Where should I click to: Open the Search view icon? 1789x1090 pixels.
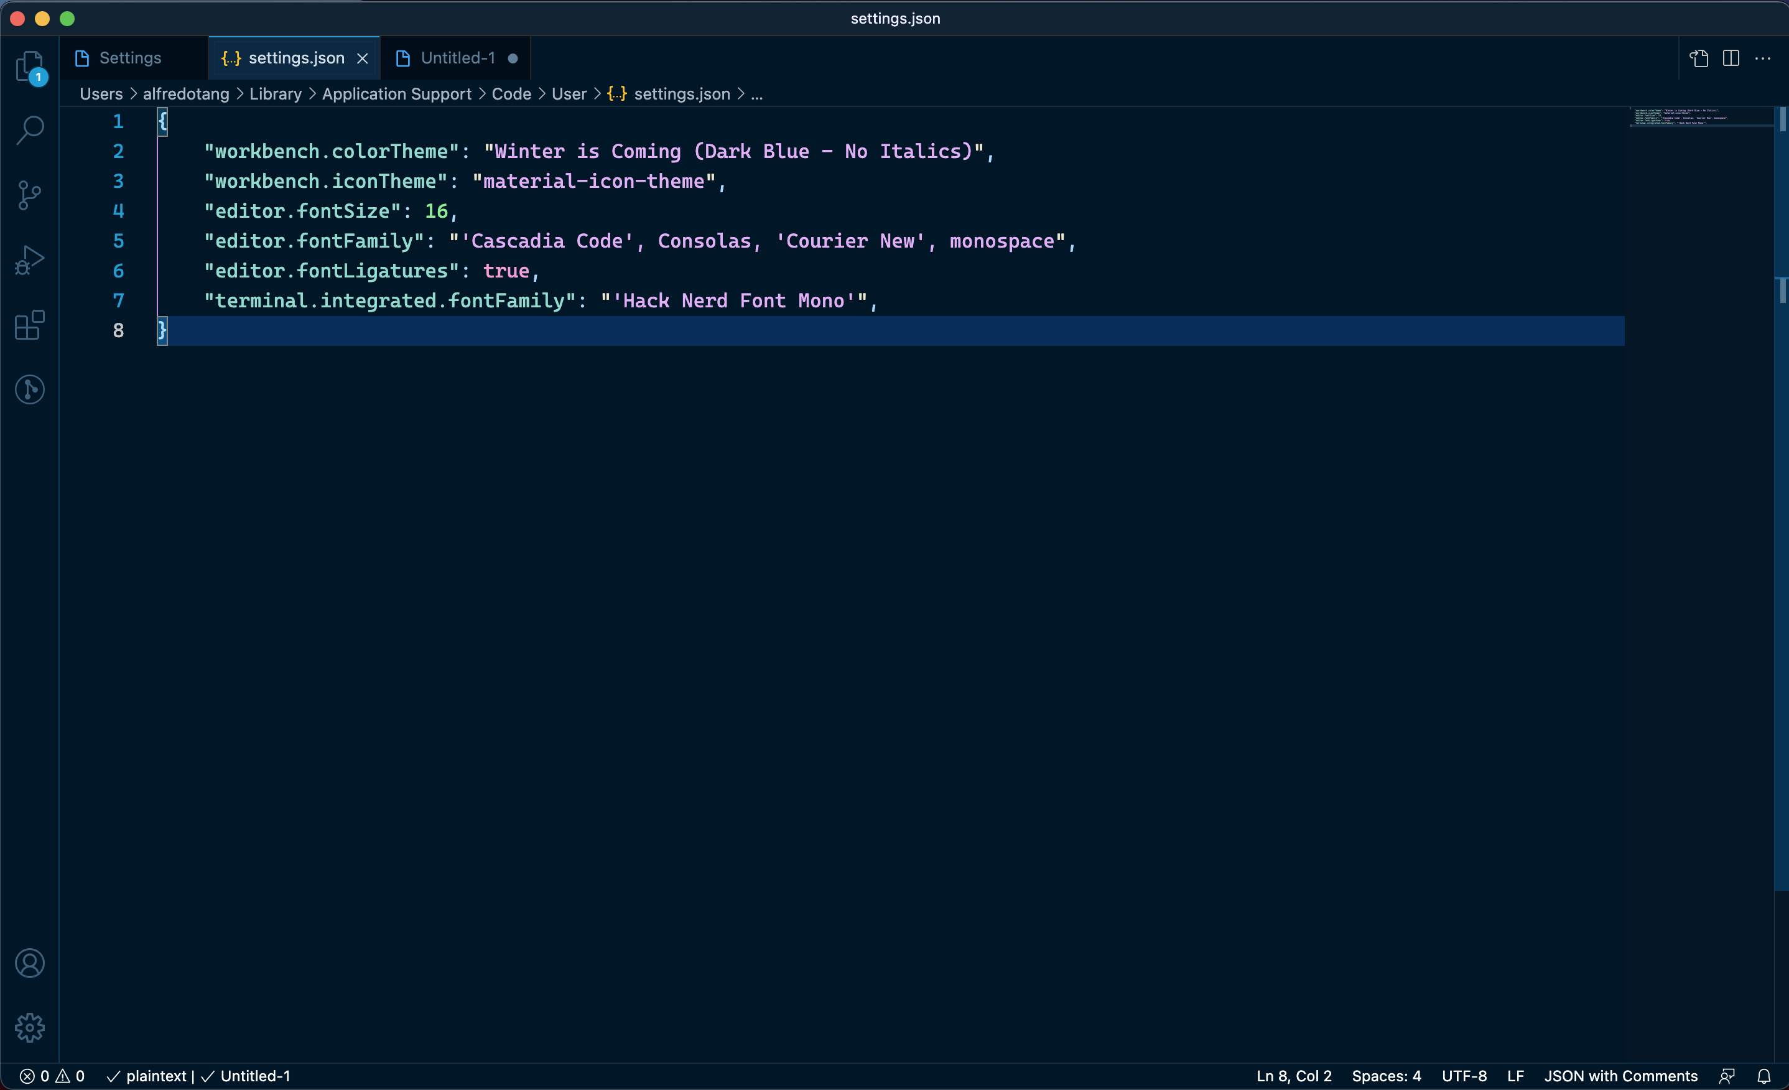pyautogui.click(x=30, y=130)
